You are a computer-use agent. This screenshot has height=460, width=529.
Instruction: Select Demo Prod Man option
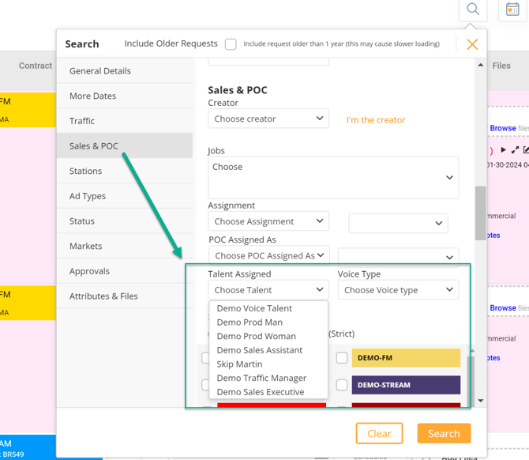268,322
